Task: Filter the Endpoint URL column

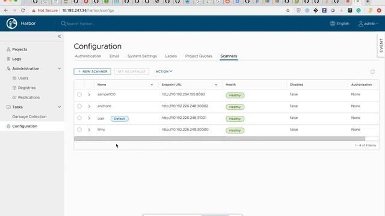Action: [x=216, y=85]
